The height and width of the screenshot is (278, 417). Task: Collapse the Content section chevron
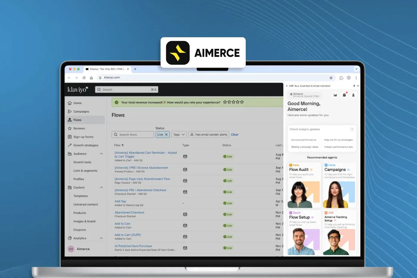pos(101,187)
